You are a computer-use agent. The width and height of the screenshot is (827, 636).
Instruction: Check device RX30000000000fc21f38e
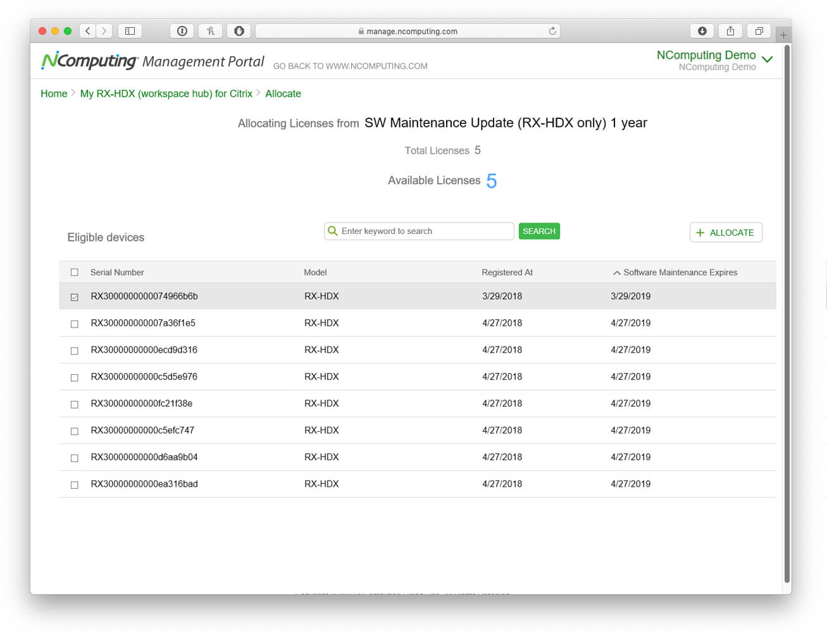tap(75, 404)
